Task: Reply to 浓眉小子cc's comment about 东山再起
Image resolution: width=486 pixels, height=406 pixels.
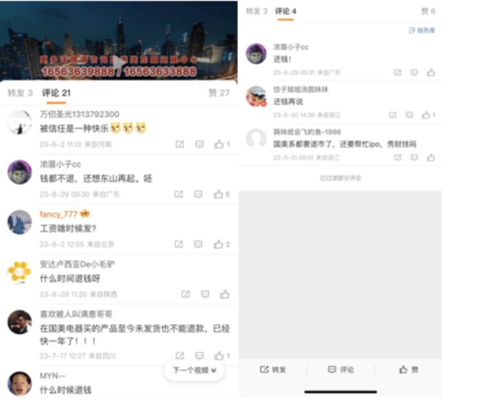Action: point(198,195)
